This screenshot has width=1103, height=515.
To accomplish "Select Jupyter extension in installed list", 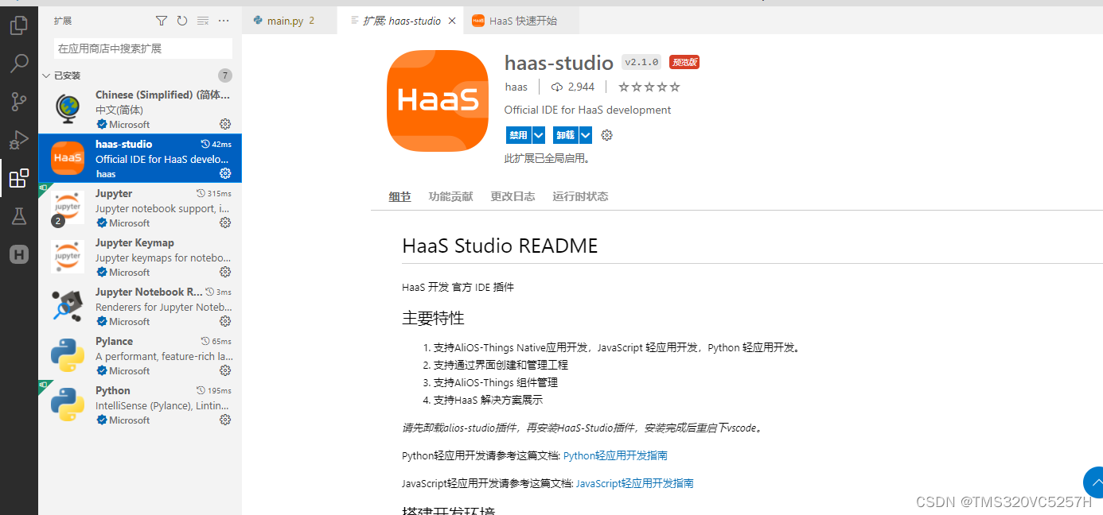I will (x=140, y=207).
